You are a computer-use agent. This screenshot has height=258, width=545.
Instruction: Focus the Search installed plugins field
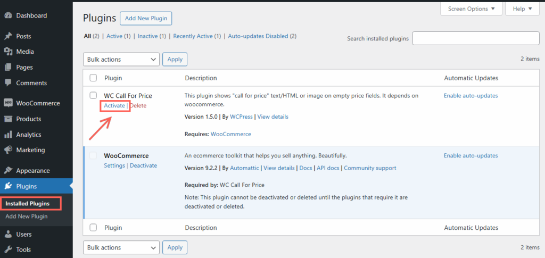[476, 38]
